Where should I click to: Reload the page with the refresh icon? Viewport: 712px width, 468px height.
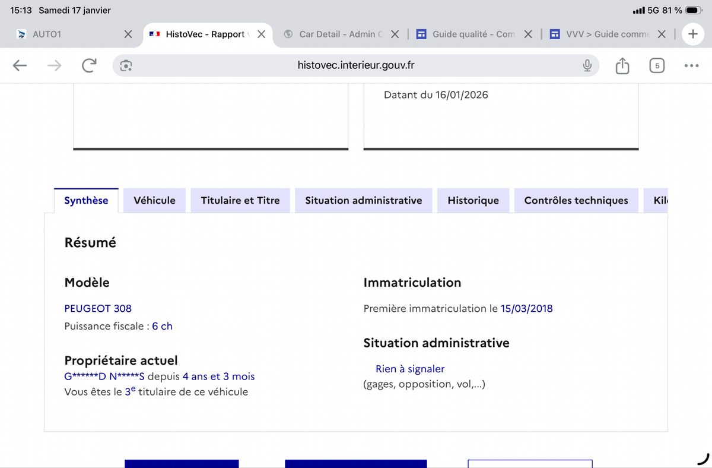pyautogui.click(x=89, y=65)
